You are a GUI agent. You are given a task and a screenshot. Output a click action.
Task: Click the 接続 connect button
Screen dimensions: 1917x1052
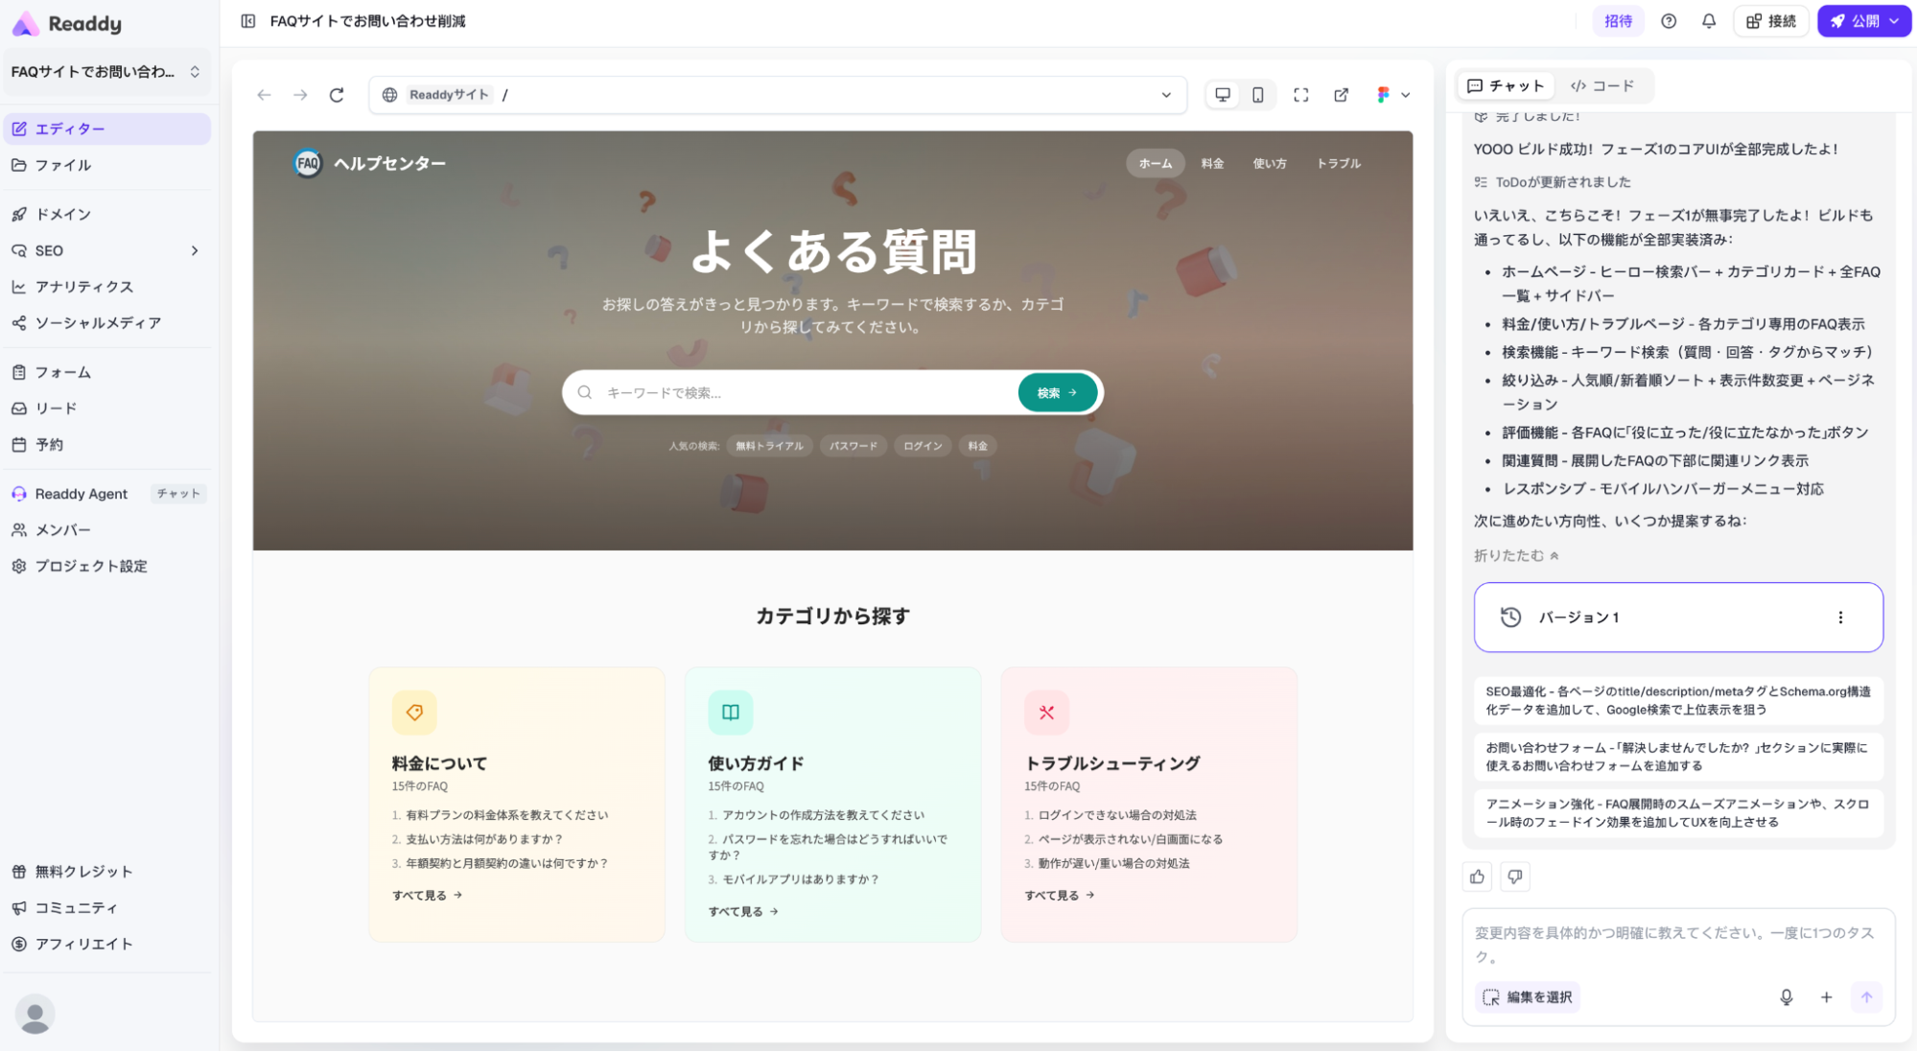pyautogui.click(x=1770, y=21)
